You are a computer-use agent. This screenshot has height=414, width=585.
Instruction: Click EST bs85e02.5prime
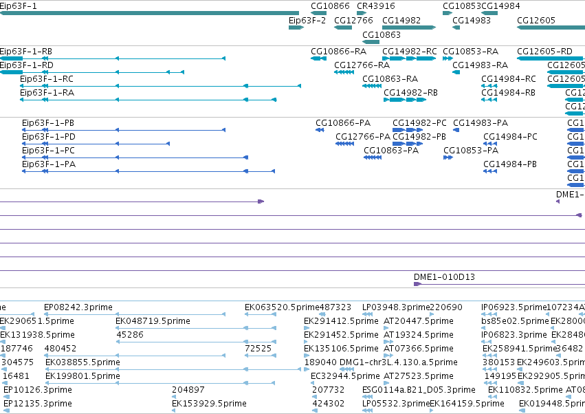(516, 321)
